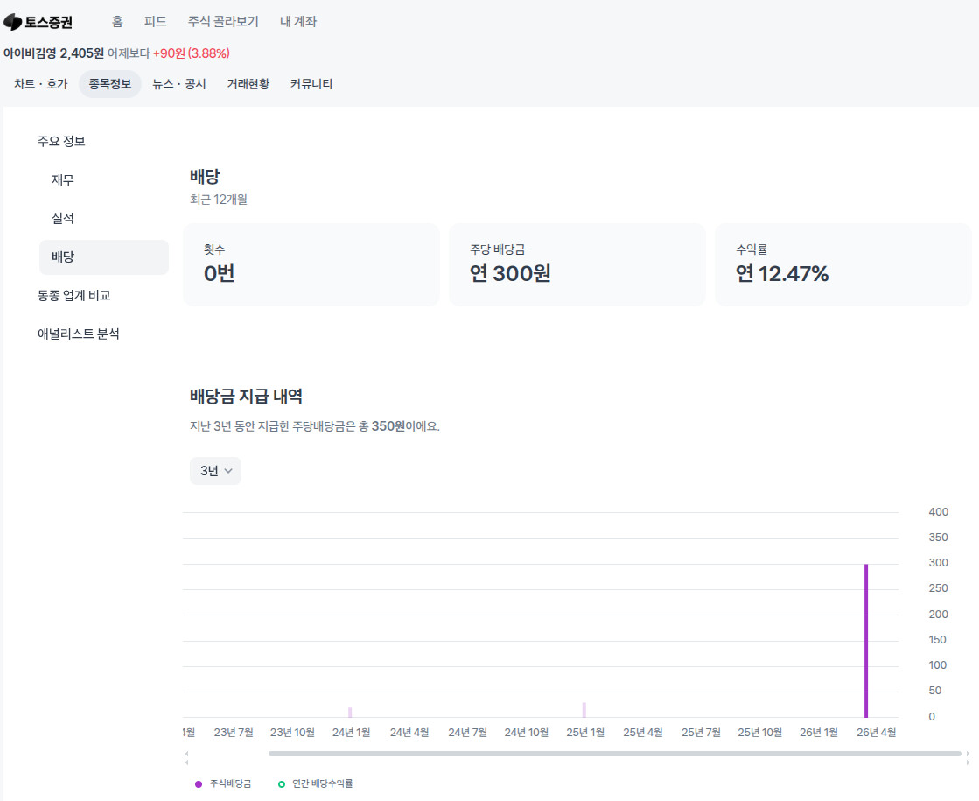Select the 커뮤니티 tab
Viewport: 979px width, 801px height.
311,84
